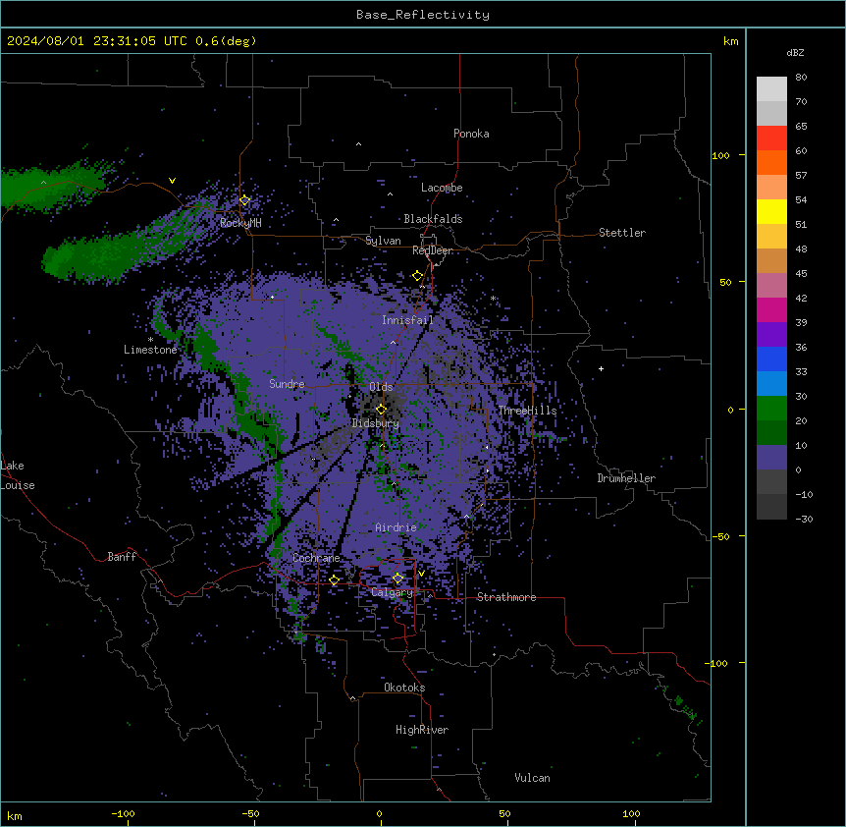Click the RedDeer city label
Image resolution: width=846 pixels, height=827 pixels.
(433, 250)
